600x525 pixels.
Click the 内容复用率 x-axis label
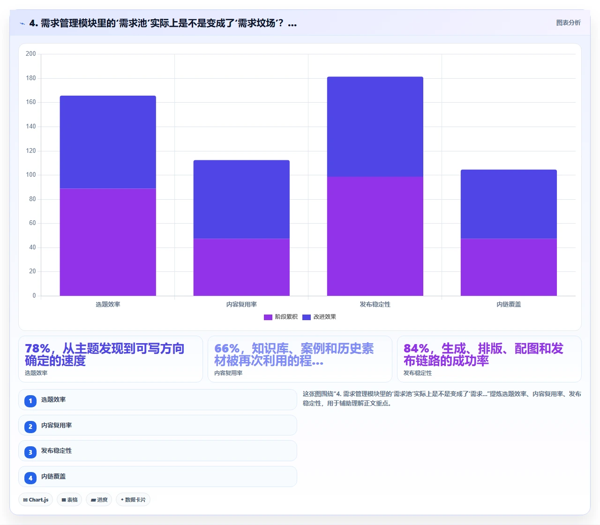[x=241, y=305]
